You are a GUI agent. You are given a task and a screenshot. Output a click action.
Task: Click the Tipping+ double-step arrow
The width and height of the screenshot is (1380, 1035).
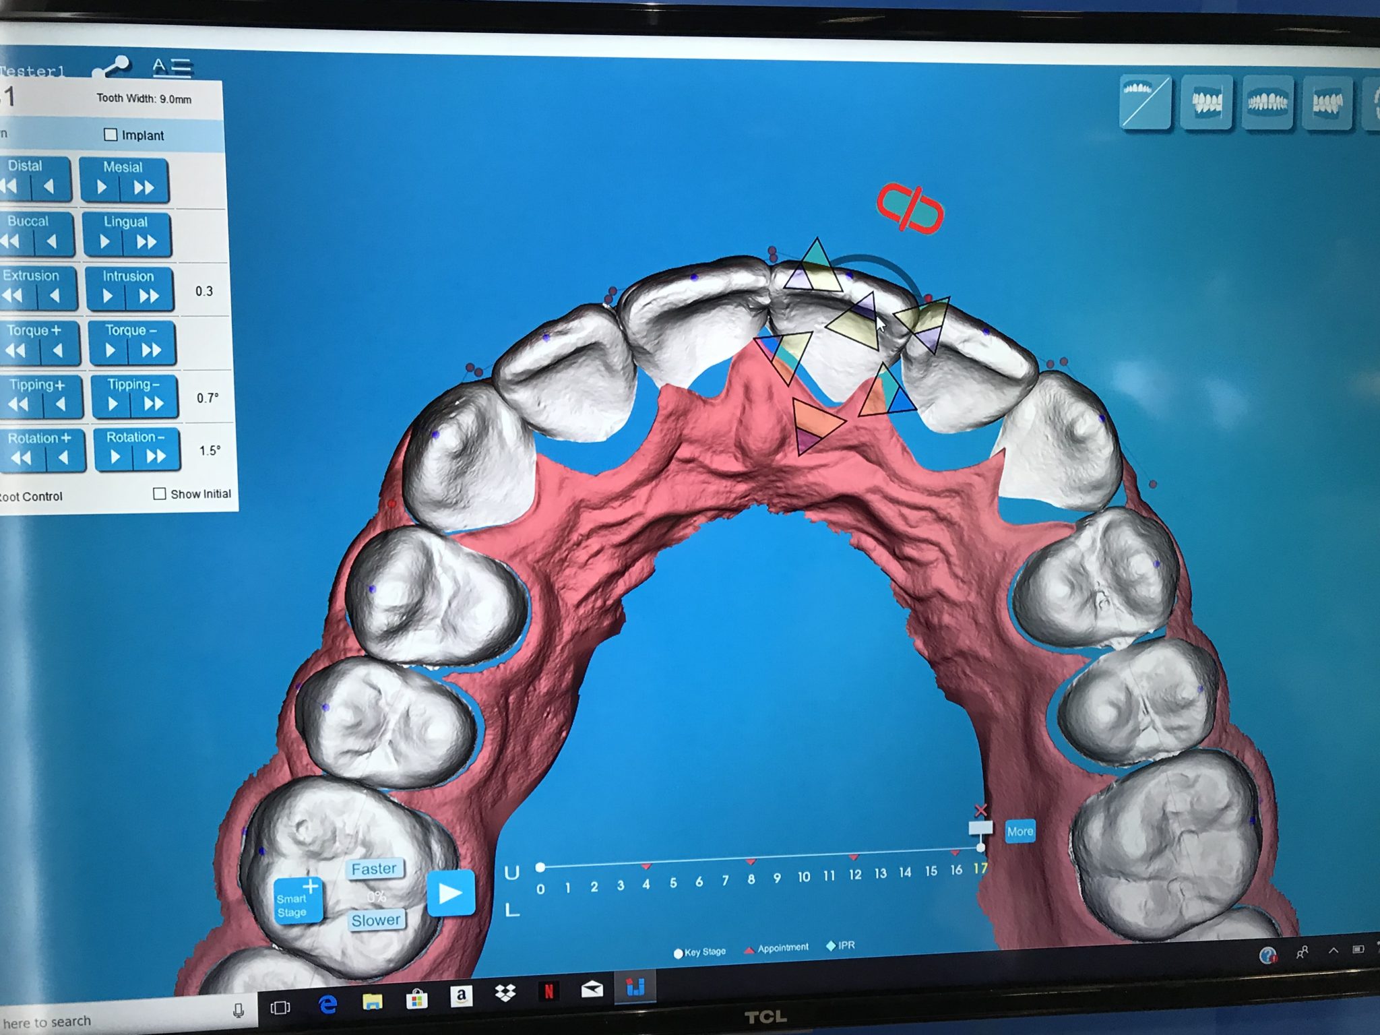click(x=19, y=404)
